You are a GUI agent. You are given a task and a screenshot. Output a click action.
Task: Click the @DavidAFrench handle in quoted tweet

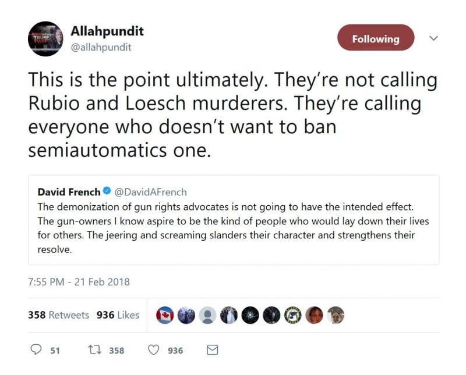(150, 191)
